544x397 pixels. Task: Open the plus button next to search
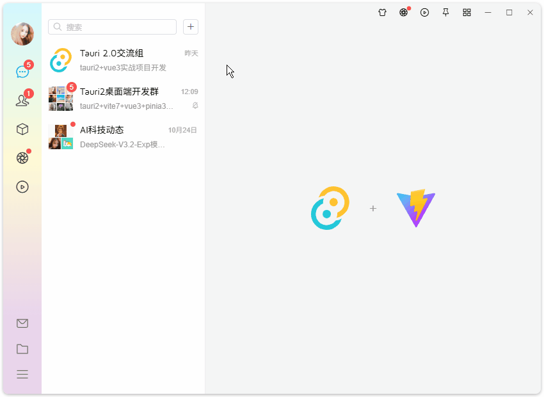point(190,27)
